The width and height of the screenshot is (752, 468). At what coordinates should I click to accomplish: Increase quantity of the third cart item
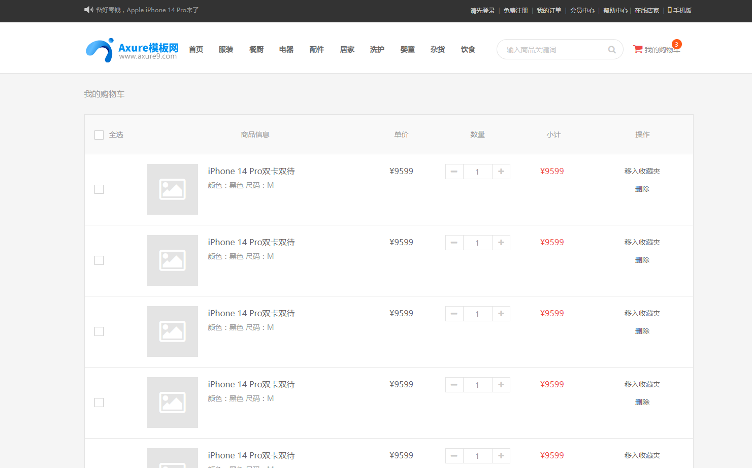point(501,314)
